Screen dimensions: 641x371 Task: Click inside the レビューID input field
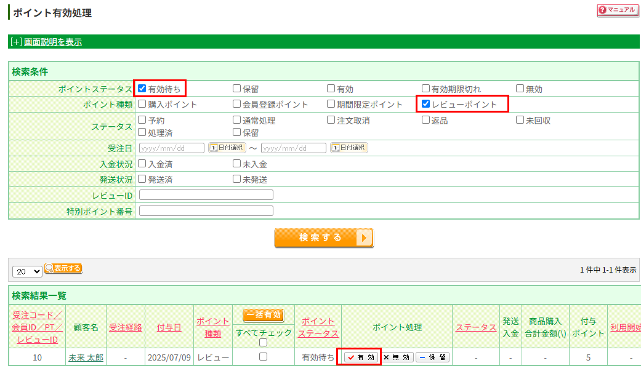(206, 194)
